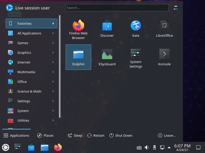The height and width of the screenshot is (153, 205).
Task: Open All Applications category
Action: tap(32, 33)
